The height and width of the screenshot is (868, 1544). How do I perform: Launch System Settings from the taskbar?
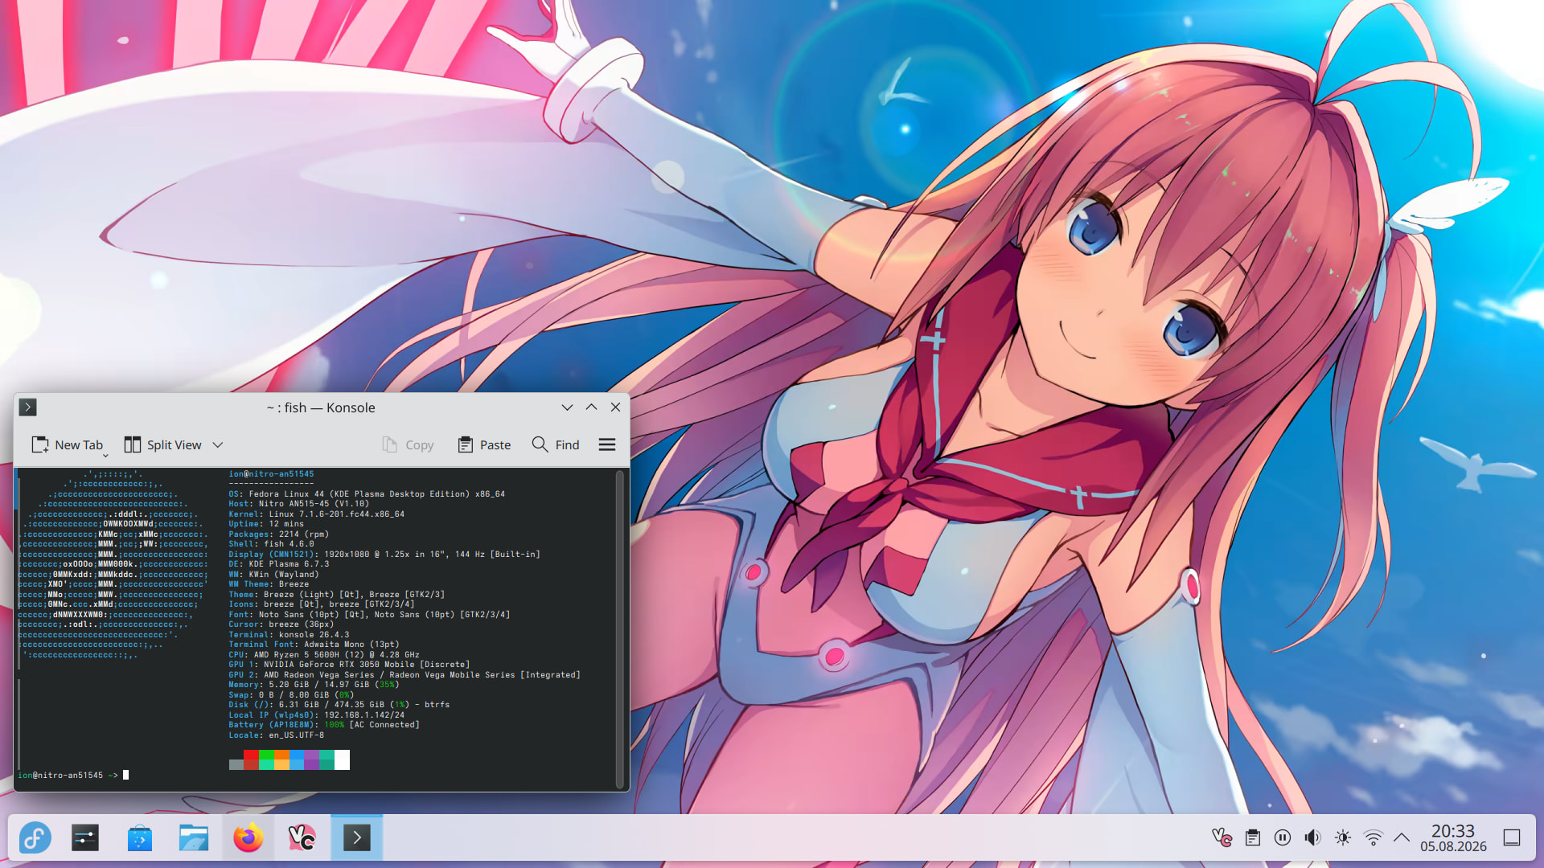coord(85,838)
